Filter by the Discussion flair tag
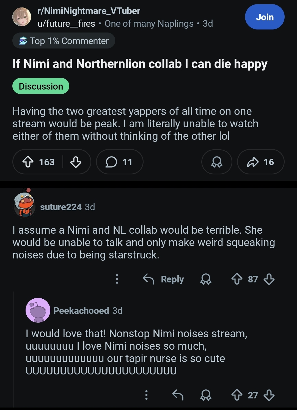This screenshot has width=297, height=410. tap(41, 86)
